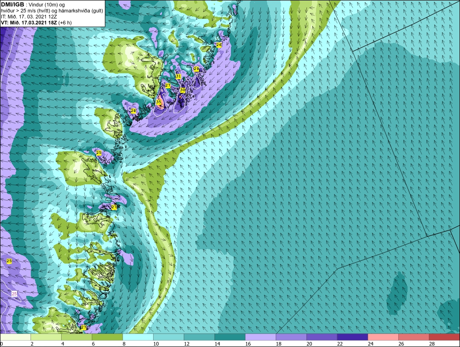Click the yellow 29 gust label

[196, 69]
